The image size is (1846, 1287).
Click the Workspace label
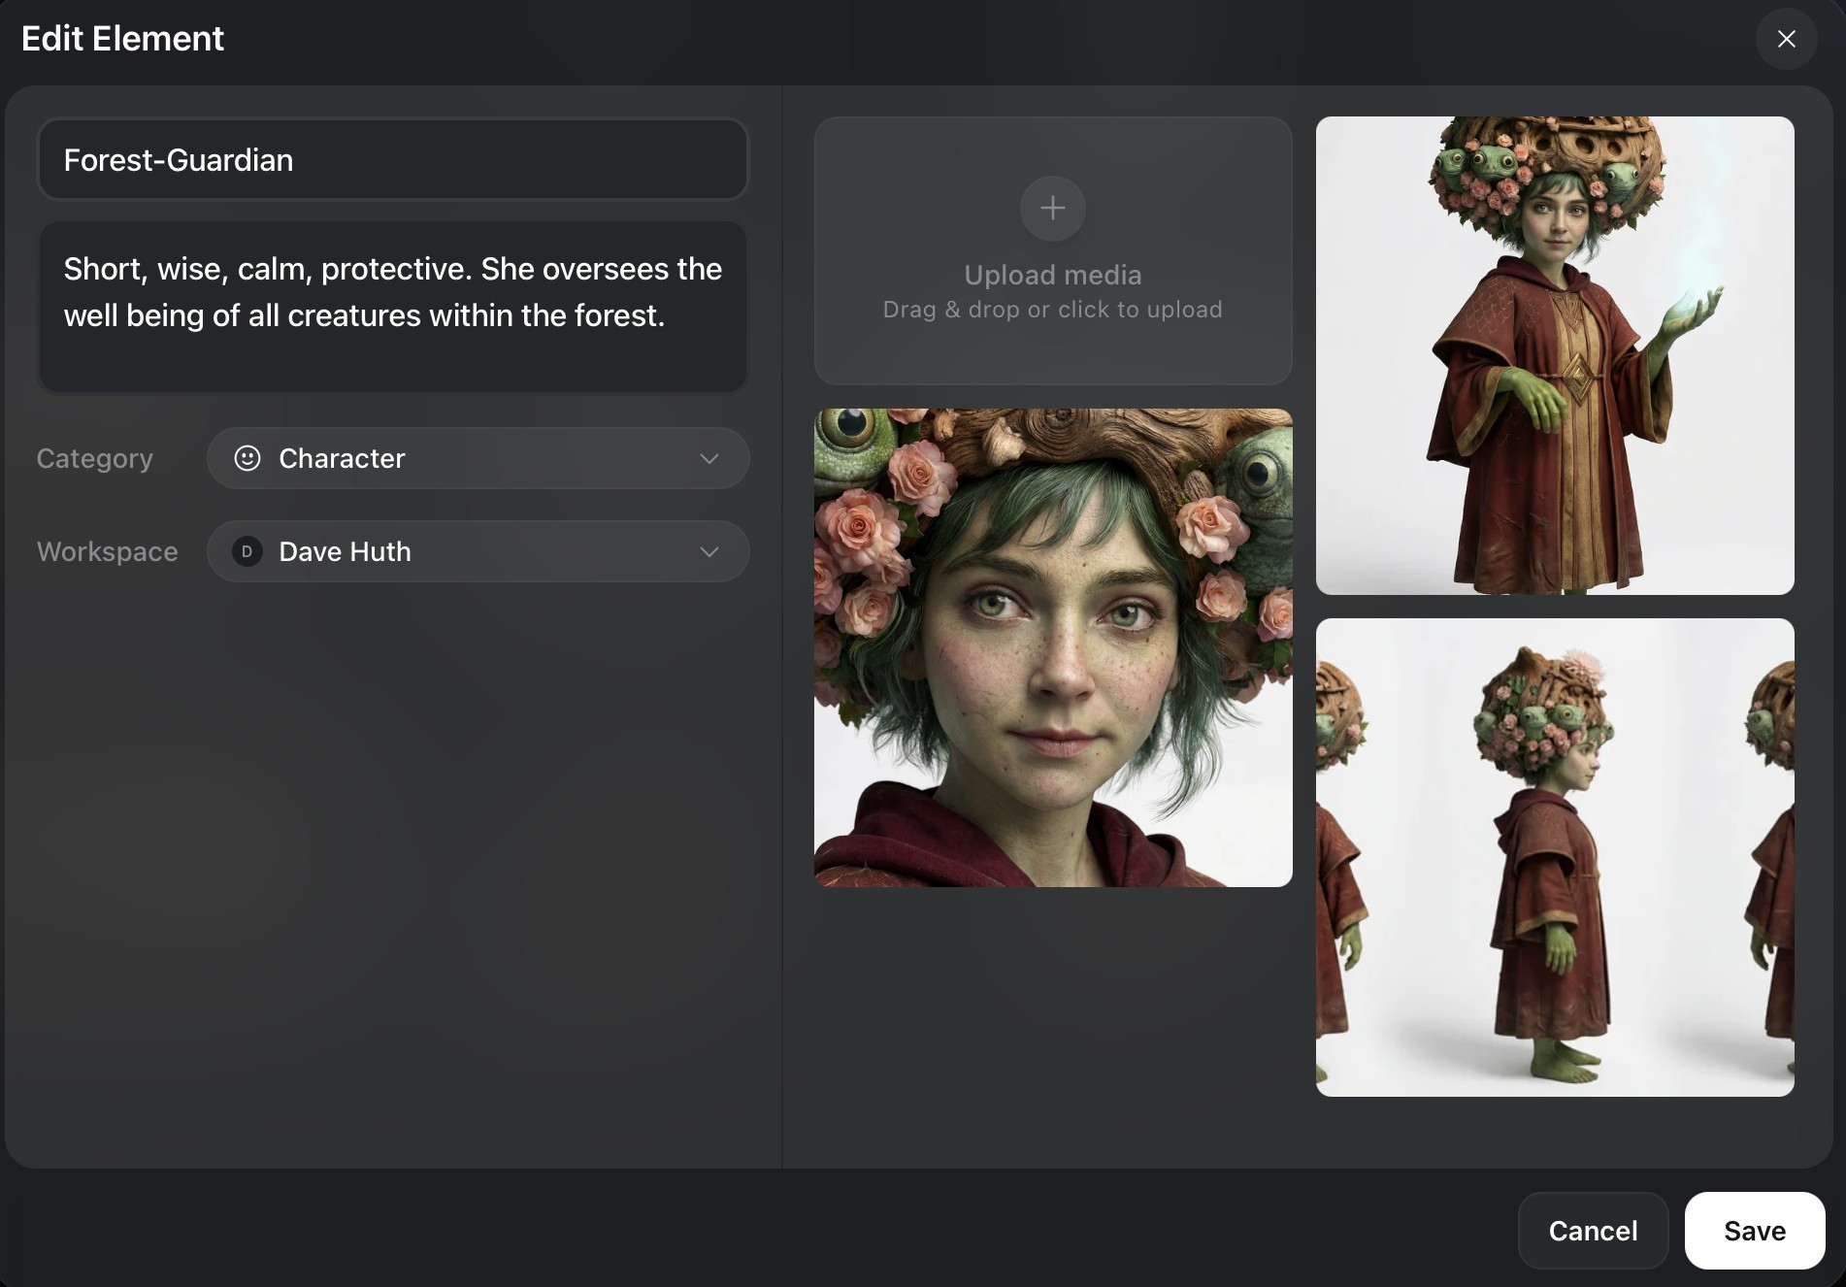point(107,551)
